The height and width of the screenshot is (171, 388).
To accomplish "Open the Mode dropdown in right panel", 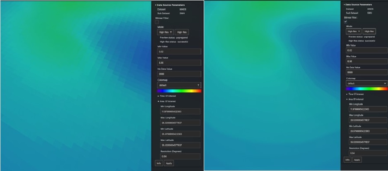I will point(353,31).
